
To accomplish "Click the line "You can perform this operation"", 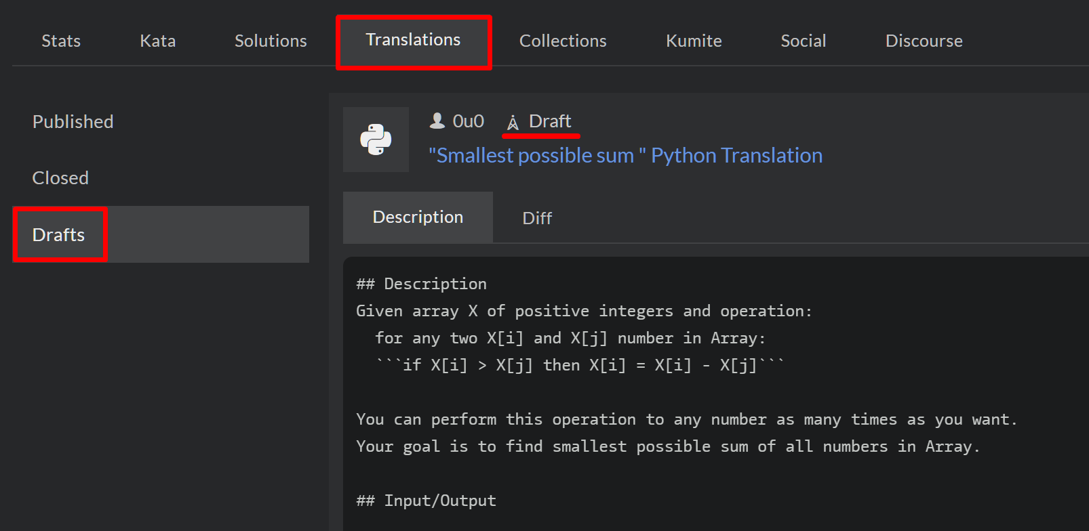I will (687, 419).
